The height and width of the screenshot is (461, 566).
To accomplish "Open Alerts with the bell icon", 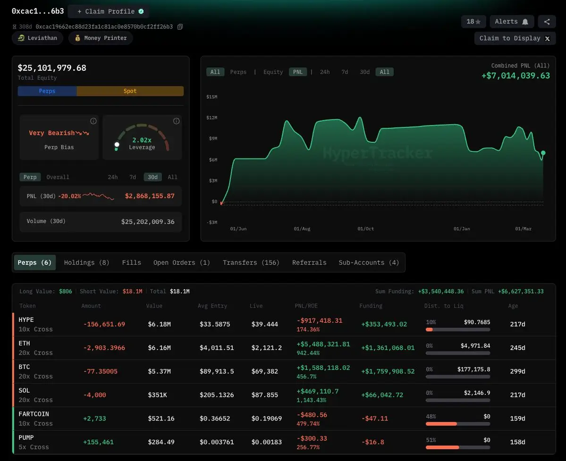I will click(x=512, y=22).
